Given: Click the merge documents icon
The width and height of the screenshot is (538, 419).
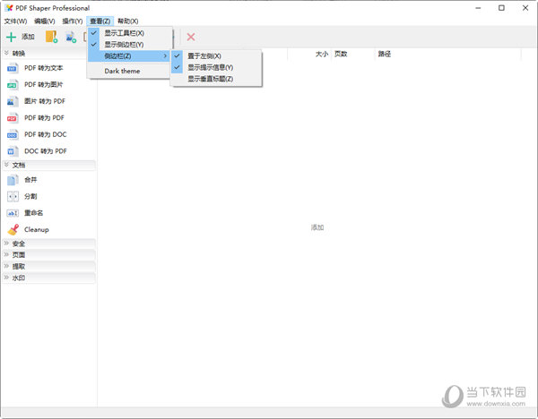Looking at the screenshot, I should point(13,180).
